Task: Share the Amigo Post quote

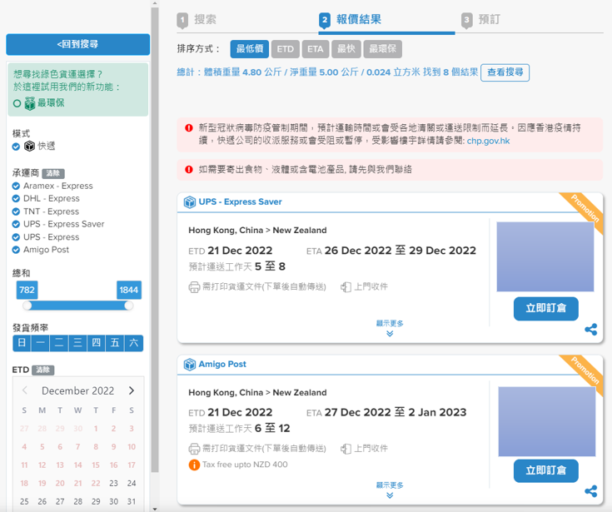Action: point(591,491)
